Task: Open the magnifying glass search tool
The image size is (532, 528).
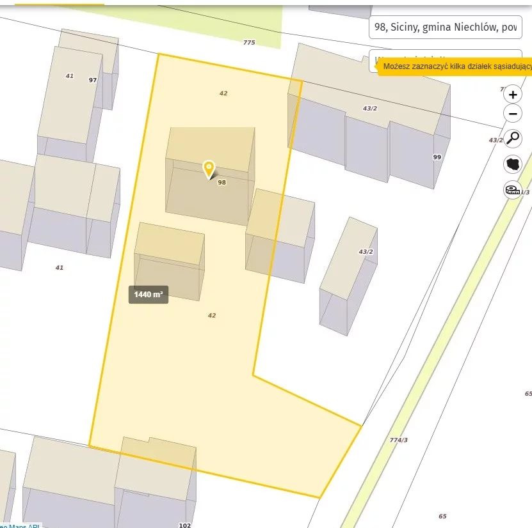Action: tap(513, 138)
